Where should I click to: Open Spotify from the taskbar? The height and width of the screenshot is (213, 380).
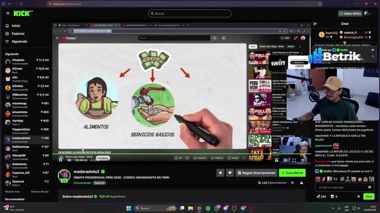click(x=208, y=208)
